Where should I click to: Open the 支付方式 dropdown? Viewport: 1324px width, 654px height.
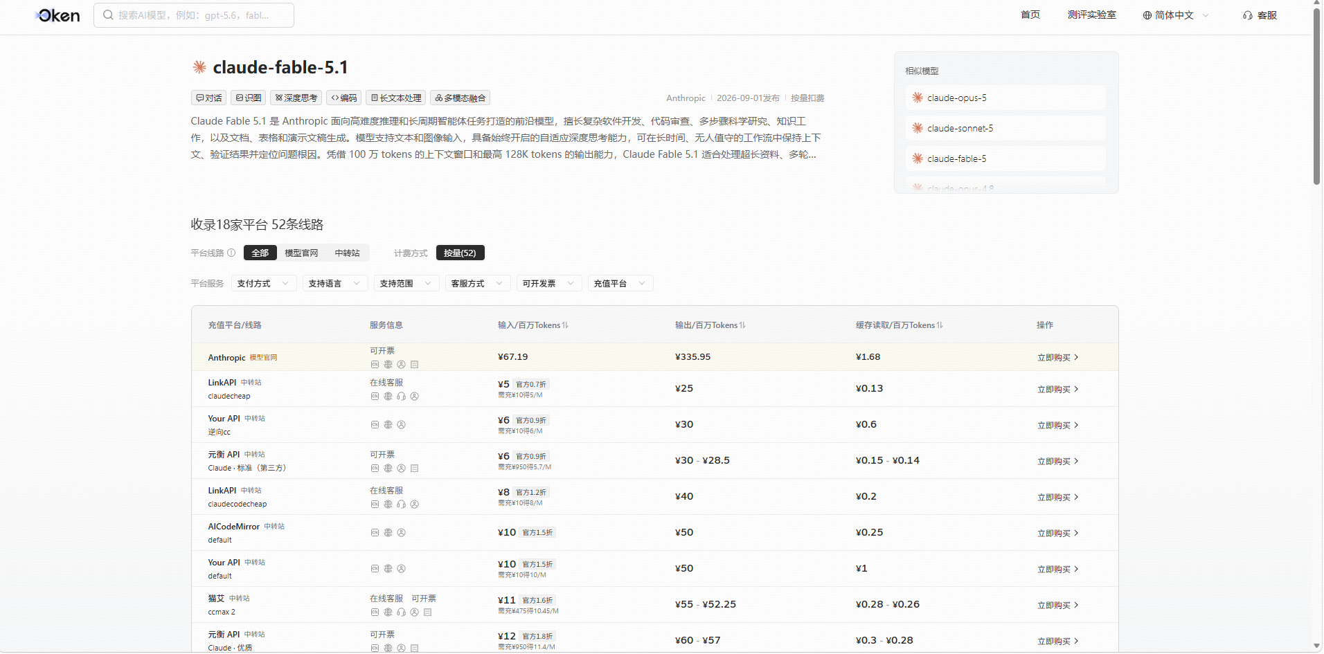coord(263,283)
